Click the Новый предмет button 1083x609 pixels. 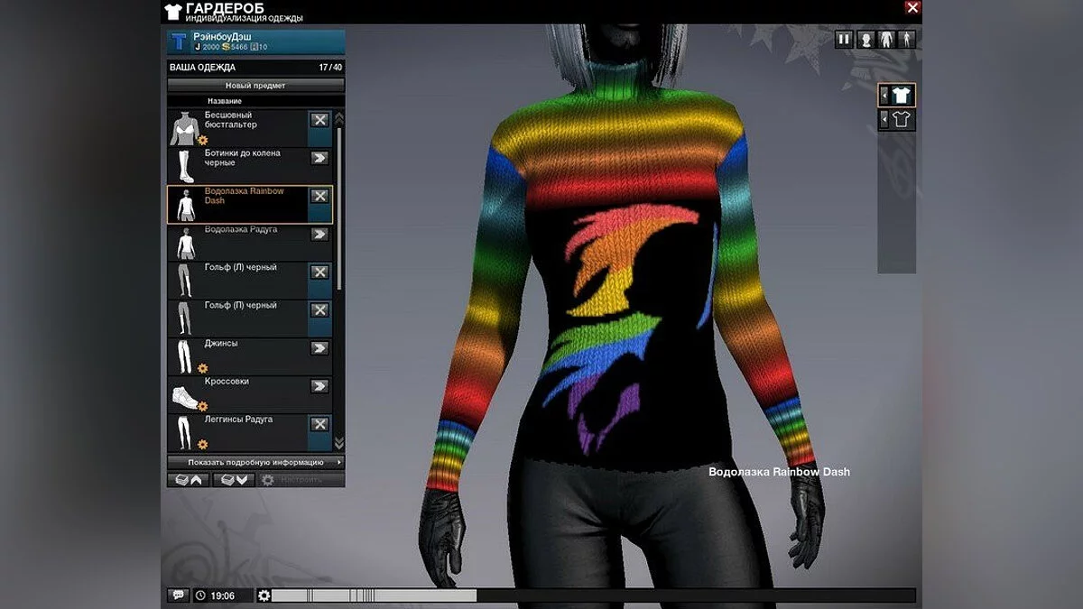click(x=255, y=86)
